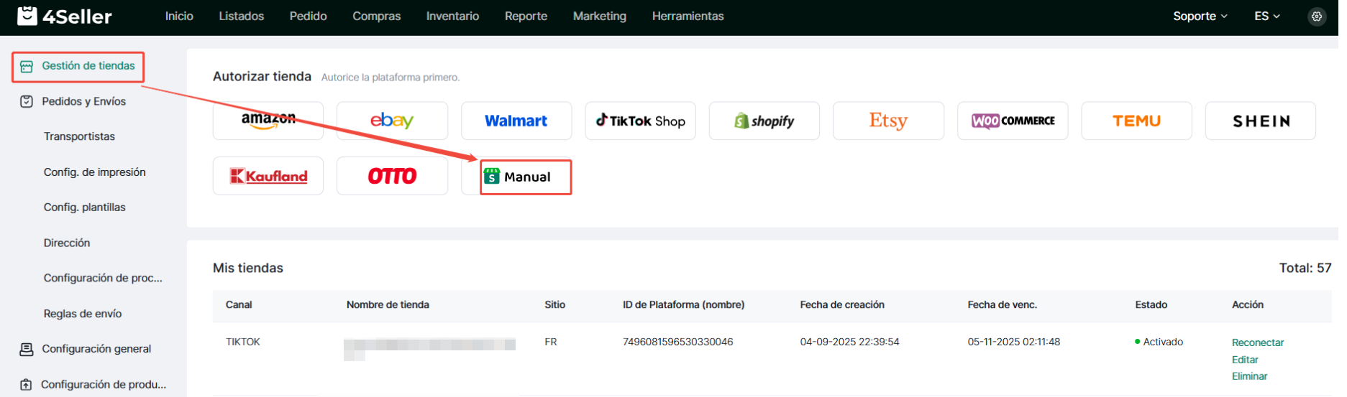Open Configuración de proc... item
The width and height of the screenshot is (1347, 397).
click(x=103, y=278)
